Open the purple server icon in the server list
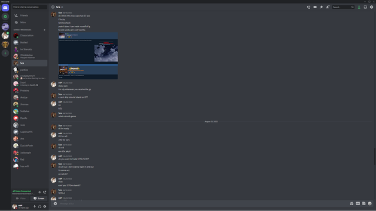 point(5,26)
